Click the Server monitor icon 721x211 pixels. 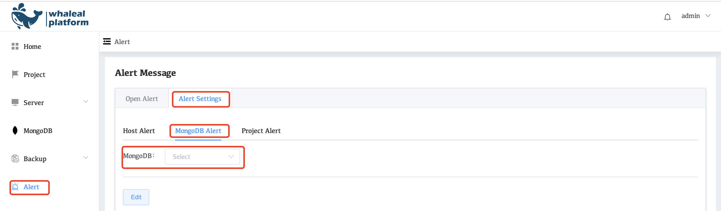coord(15,102)
